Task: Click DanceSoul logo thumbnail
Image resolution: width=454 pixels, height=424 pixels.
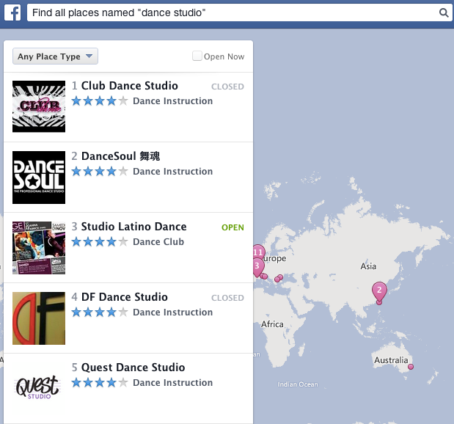Action: pyautogui.click(x=39, y=178)
